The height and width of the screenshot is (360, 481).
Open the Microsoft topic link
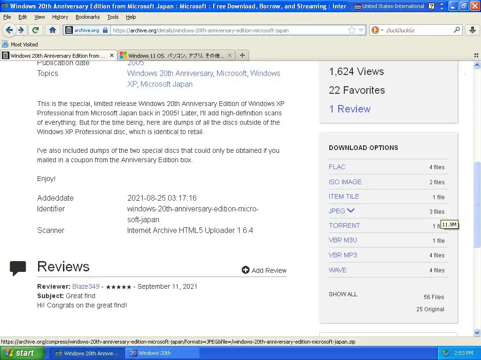231,74
